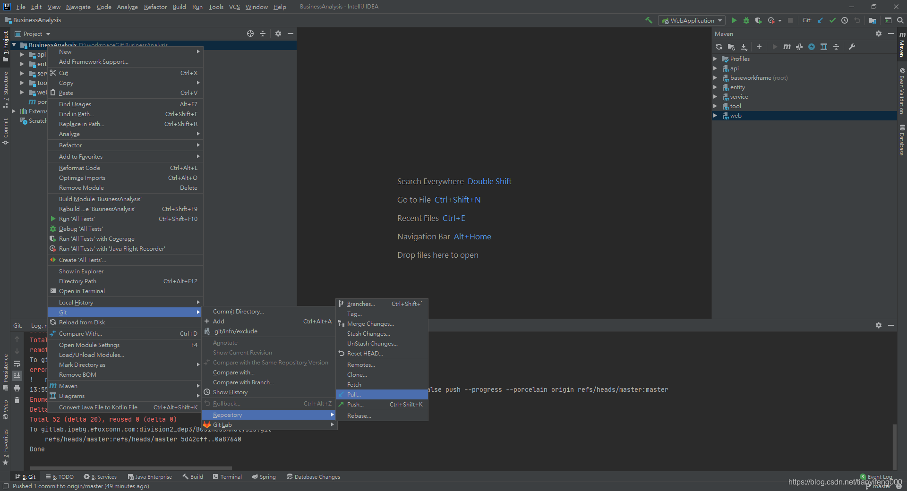Run WebApplication with the green play icon
The height and width of the screenshot is (491, 907).
click(x=734, y=20)
